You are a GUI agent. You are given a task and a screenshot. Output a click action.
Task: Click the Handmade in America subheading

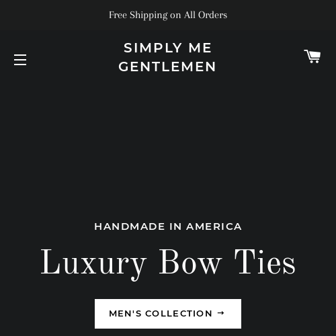(x=168, y=226)
